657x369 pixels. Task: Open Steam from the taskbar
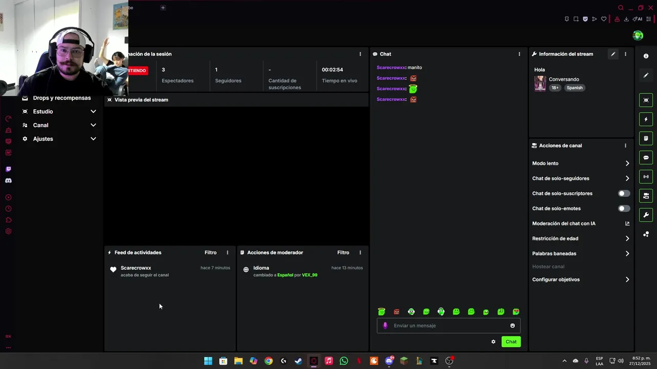[298, 361]
